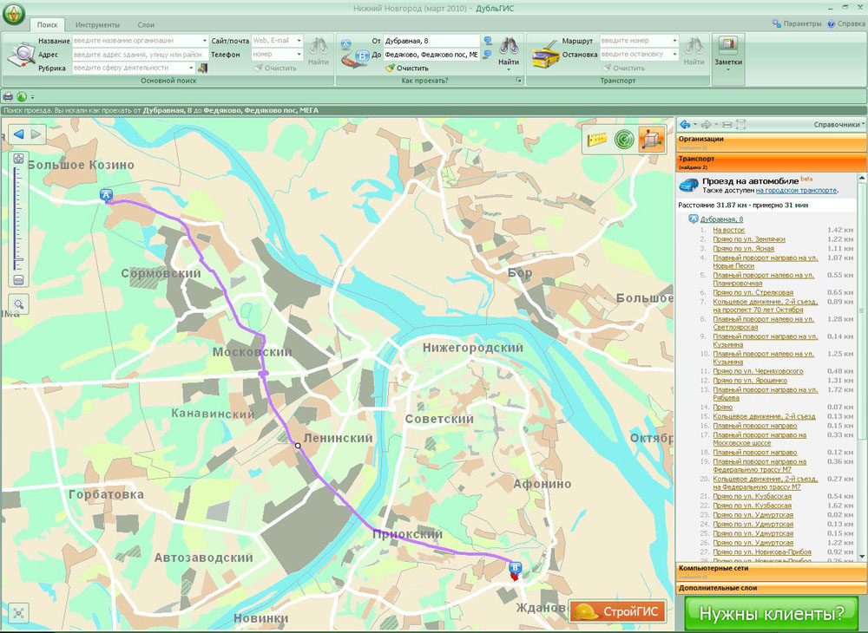Viewport: 868px width, 633px height.
Task: Click the route A-to-B icon
Action: pos(354,55)
